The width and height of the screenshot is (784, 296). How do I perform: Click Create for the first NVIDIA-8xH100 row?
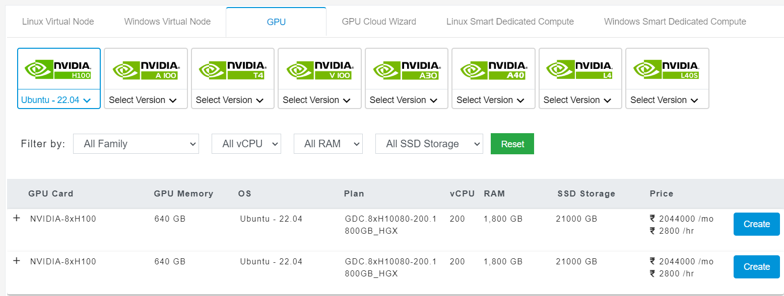pos(757,224)
